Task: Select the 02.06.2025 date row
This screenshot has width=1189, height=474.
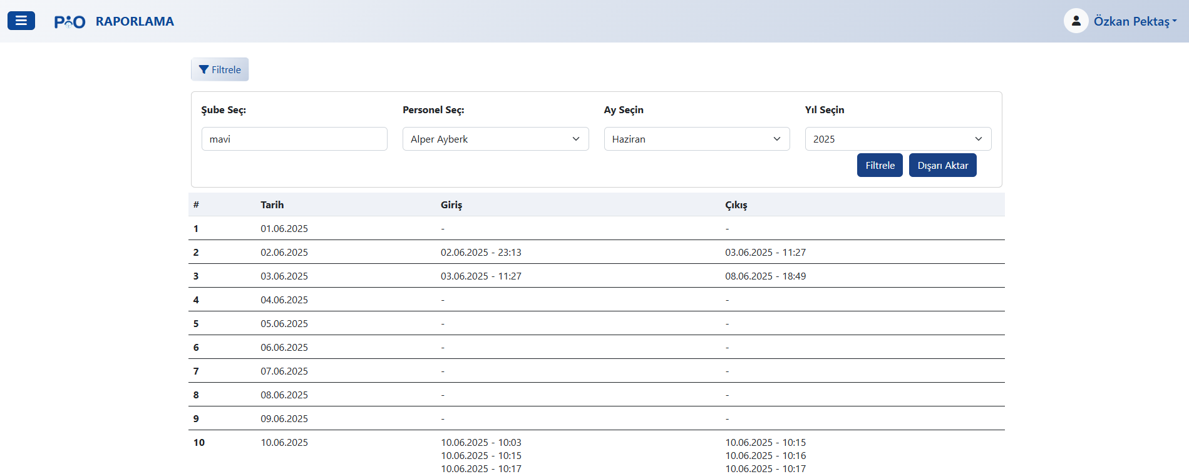Action: 284,252
